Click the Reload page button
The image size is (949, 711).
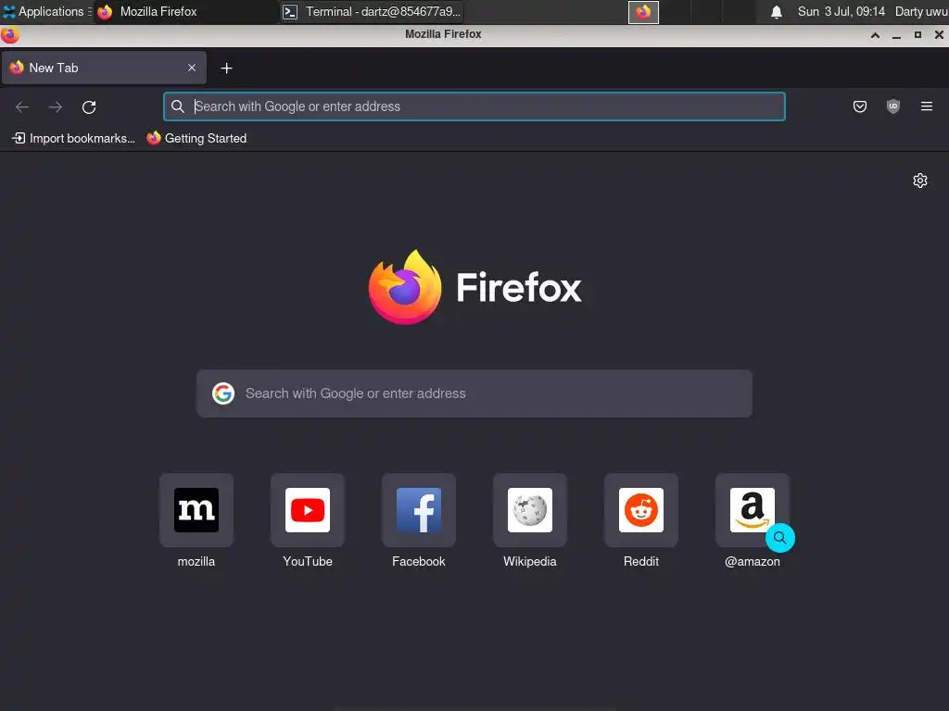point(89,107)
